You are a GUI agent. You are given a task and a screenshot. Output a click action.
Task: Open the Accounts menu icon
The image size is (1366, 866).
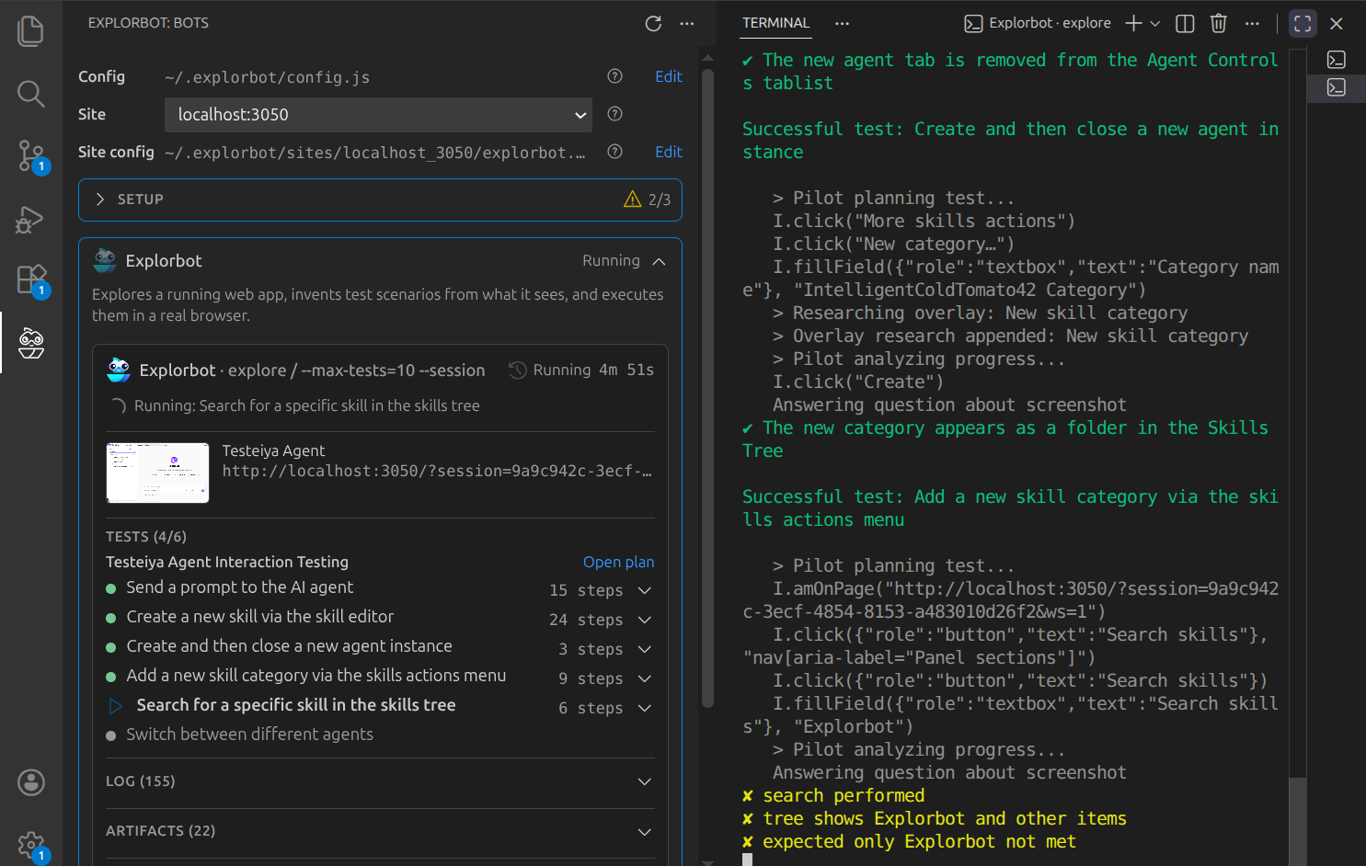pyautogui.click(x=30, y=782)
